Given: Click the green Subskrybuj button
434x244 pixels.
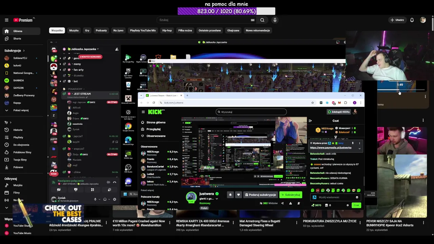Looking at the screenshot, I should [291, 195].
